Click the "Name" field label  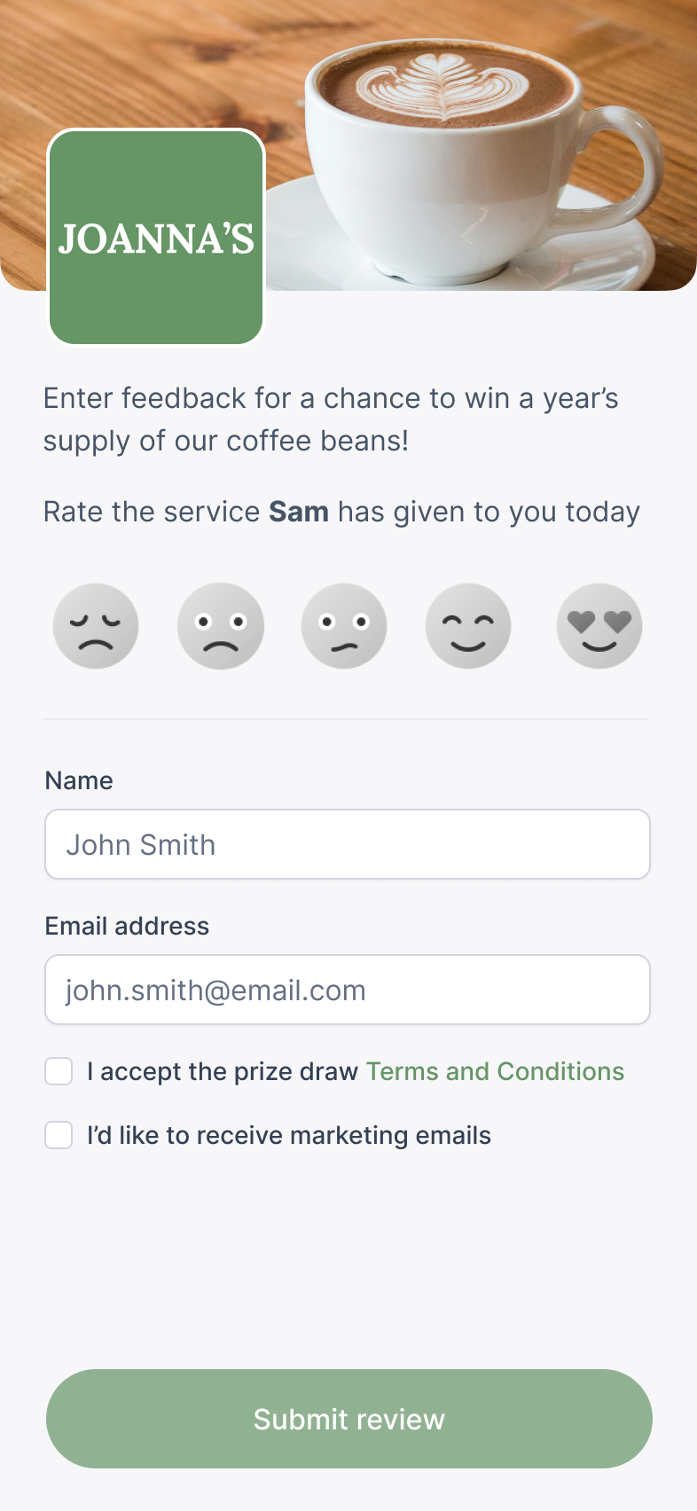[79, 780]
